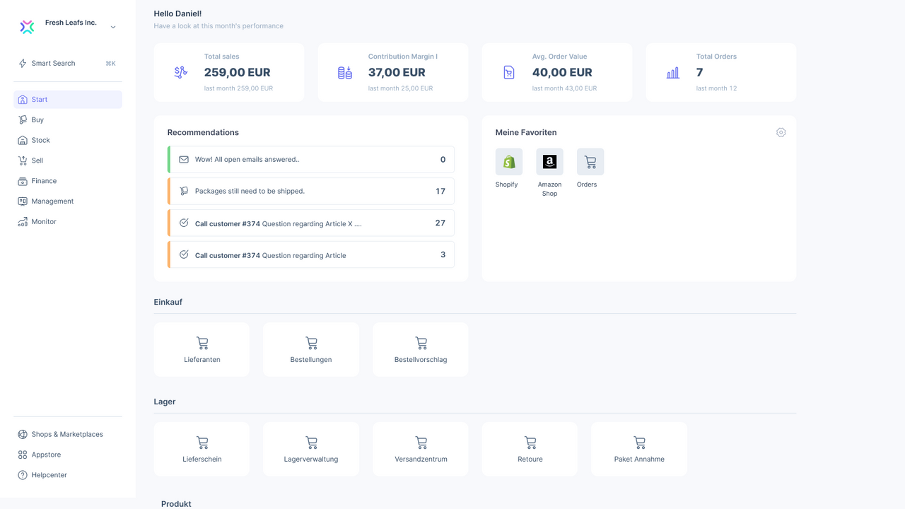Click the Orders favorite icon

tap(589, 162)
